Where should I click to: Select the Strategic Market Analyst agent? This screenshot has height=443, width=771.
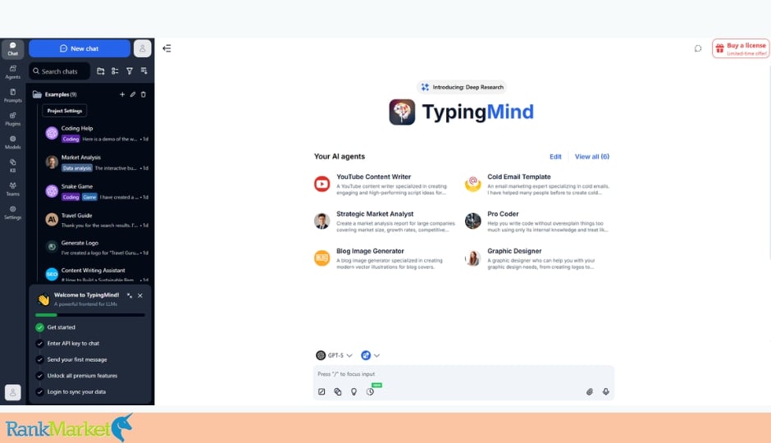(x=385, y=221)
